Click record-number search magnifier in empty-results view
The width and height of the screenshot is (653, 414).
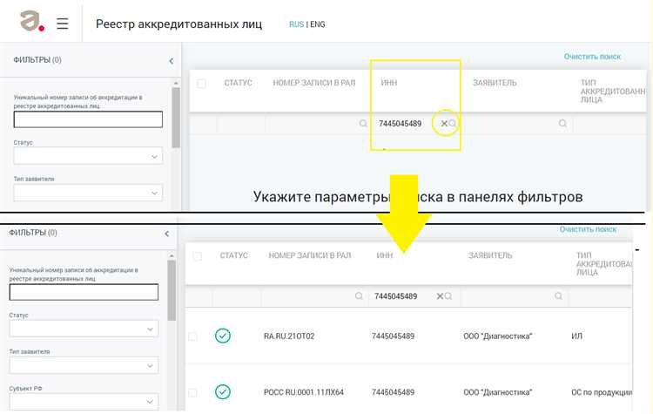tap(363, 124)
